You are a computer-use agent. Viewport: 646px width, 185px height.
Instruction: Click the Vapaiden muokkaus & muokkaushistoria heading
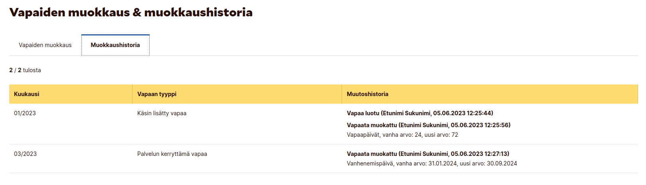coord(131,12)
